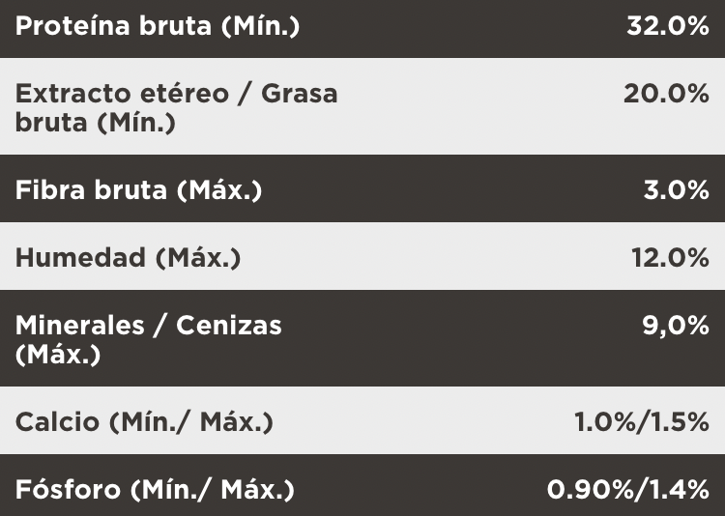Select the 12.0% moisture value

(x=668, y=257)
